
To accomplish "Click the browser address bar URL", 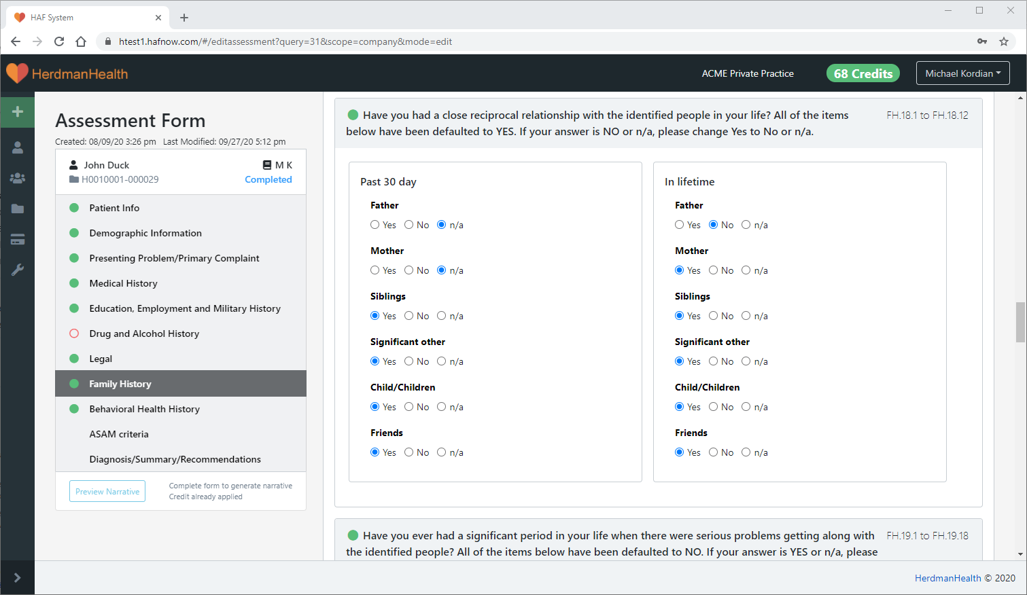I will pos(285,41).
